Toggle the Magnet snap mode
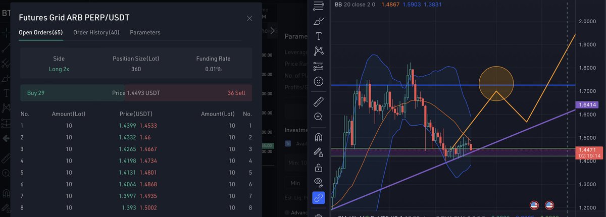 tap(319, 137)
